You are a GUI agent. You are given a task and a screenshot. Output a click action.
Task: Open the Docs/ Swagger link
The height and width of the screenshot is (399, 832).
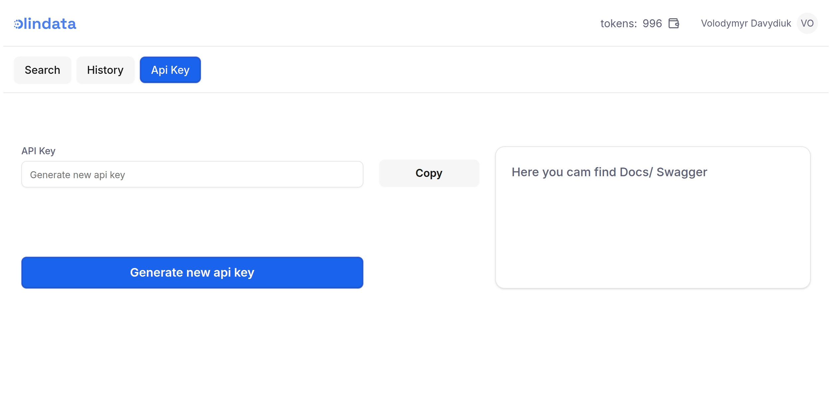pos(610,172)
